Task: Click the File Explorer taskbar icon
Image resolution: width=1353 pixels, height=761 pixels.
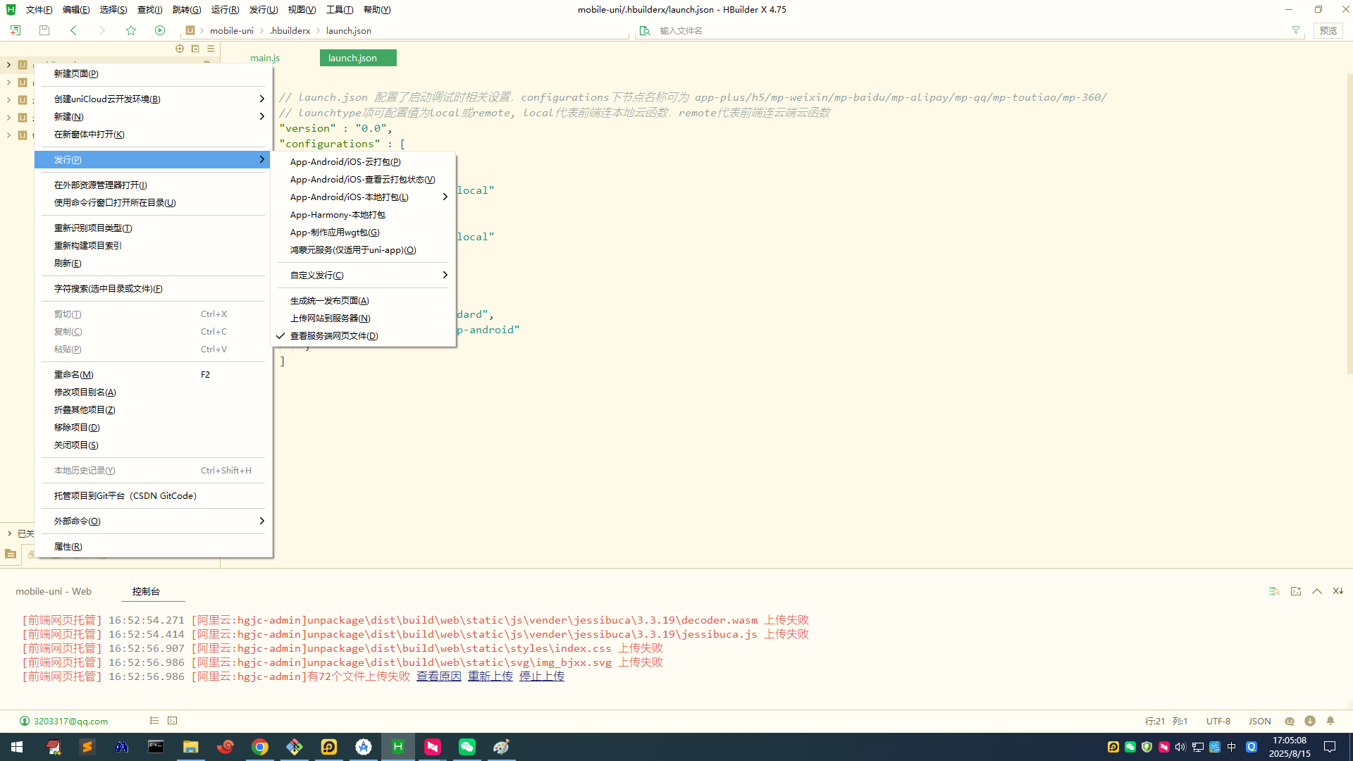Action: click(x=191, y=747)
